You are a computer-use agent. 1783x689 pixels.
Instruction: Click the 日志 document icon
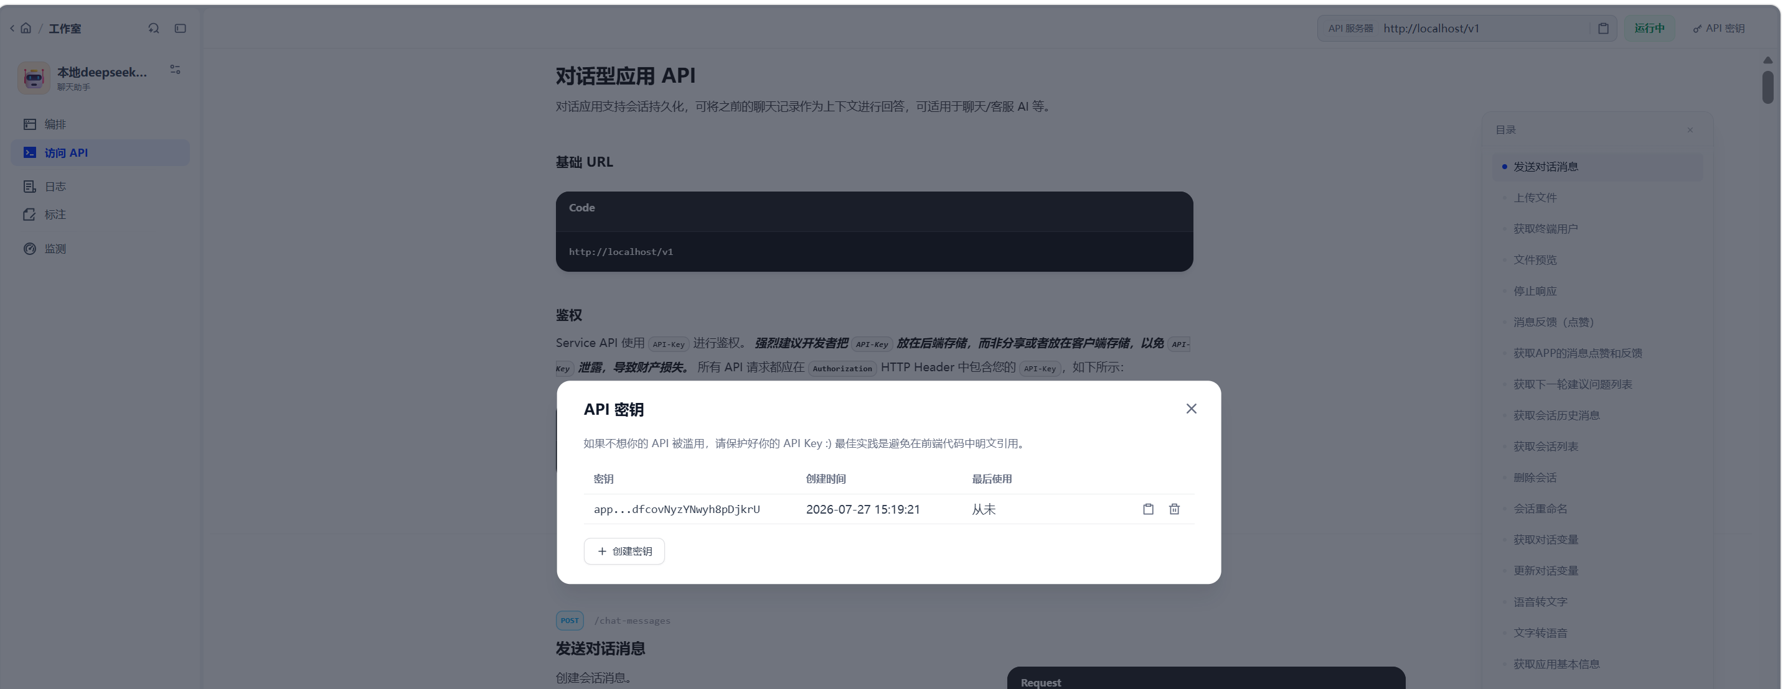(x=30, y=187)
